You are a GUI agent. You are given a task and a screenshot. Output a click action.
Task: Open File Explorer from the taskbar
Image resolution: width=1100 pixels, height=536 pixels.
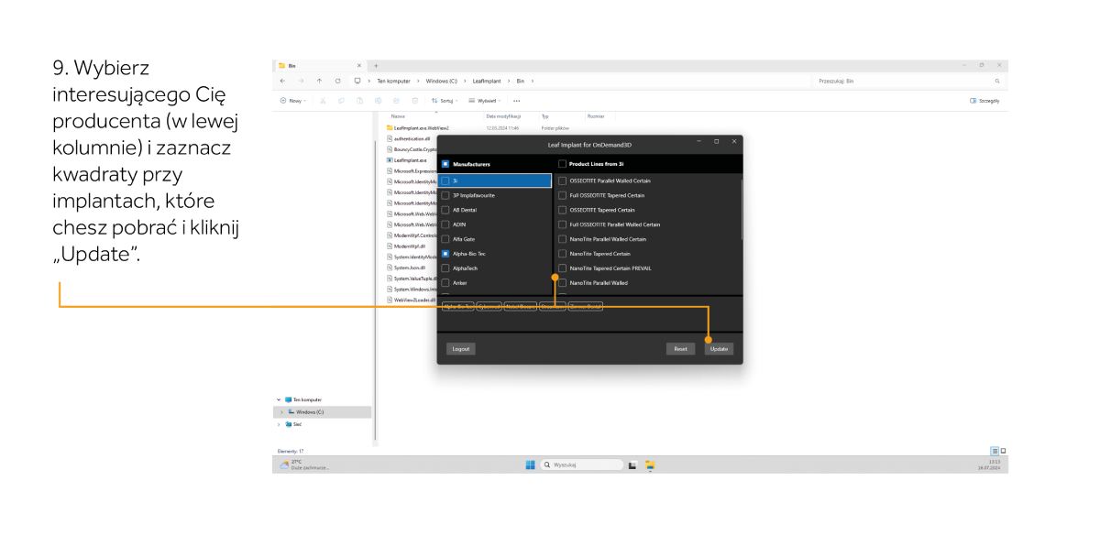651,465
